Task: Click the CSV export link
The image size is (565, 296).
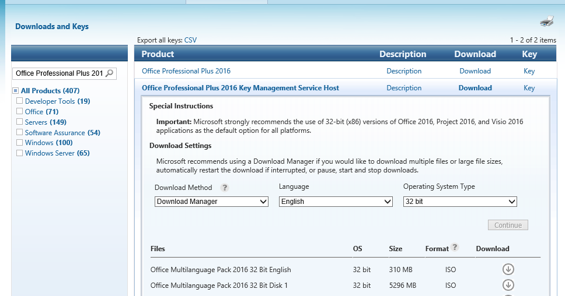Action: pyautogui.click(x=191, y=40)
